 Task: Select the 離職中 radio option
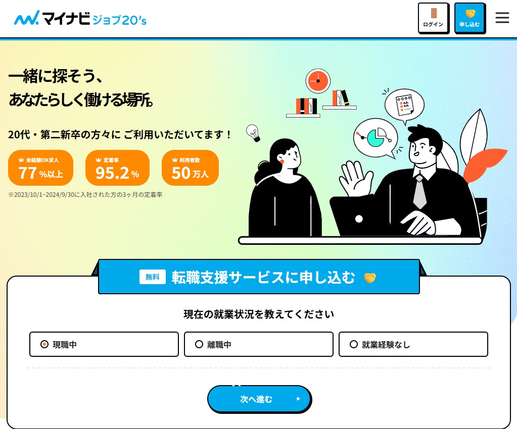coord(259,344)
